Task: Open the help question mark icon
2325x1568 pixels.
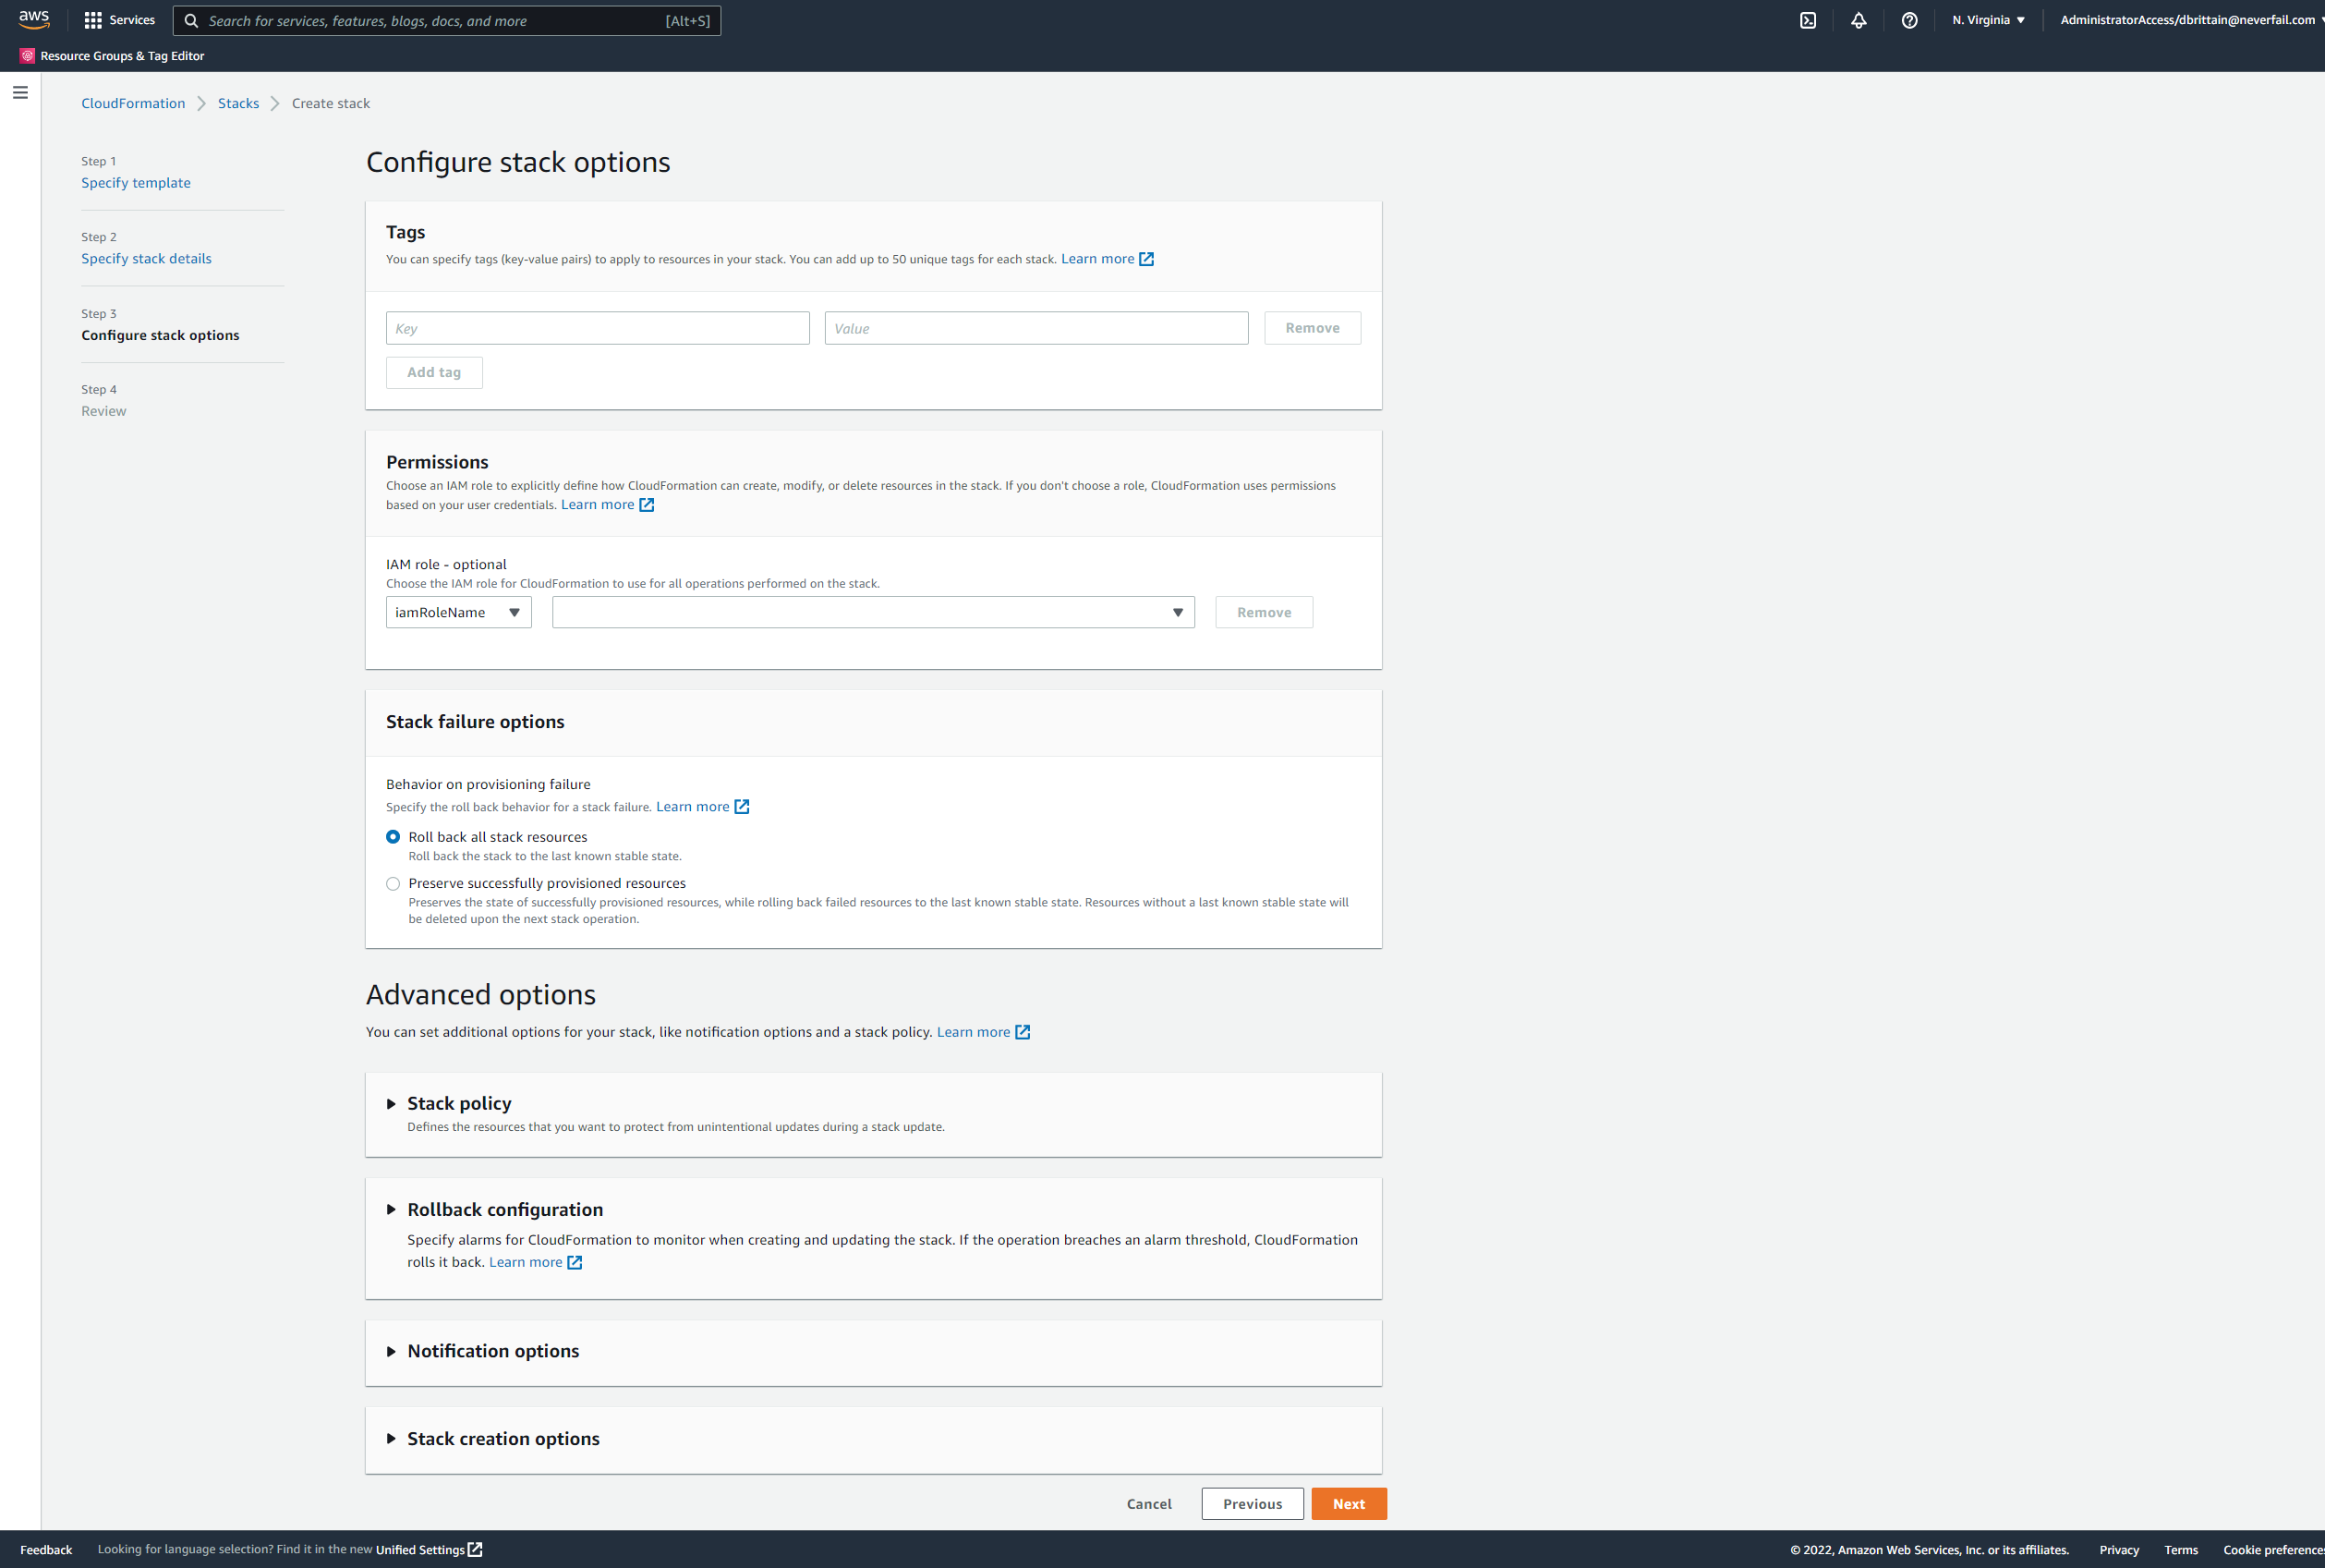Action: (x=1909, y=19)
